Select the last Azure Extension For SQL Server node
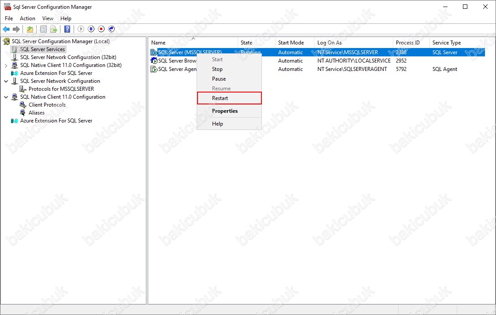The image size is (496, 315). 56,121
